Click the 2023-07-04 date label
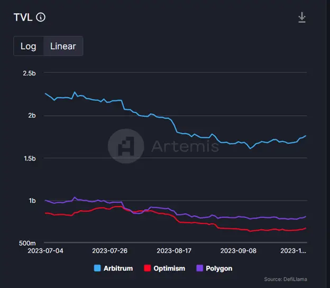The height and width of the screenshot is (288, 330). click(x=45, y=251)
